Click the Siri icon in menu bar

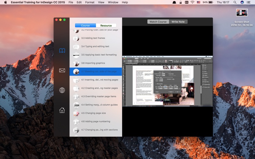(242, 2)
